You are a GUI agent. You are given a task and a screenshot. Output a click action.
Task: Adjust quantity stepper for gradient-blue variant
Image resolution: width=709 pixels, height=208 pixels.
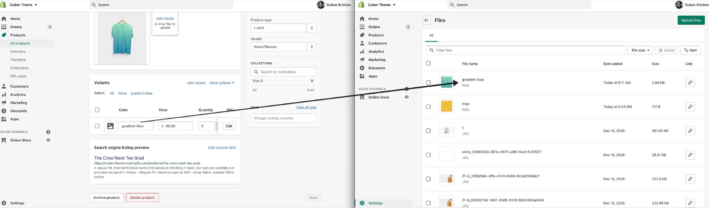coord(217,126)
